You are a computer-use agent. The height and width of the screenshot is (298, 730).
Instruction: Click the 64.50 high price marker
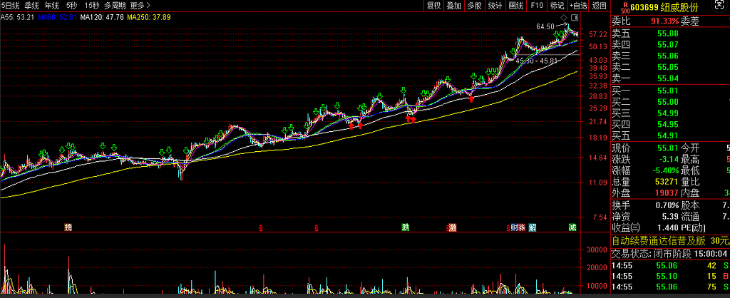[x=545, y=26]
